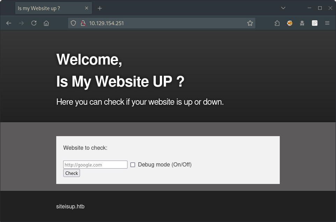Click the Debug mode (On/Off) label

[x=165, y=165]
